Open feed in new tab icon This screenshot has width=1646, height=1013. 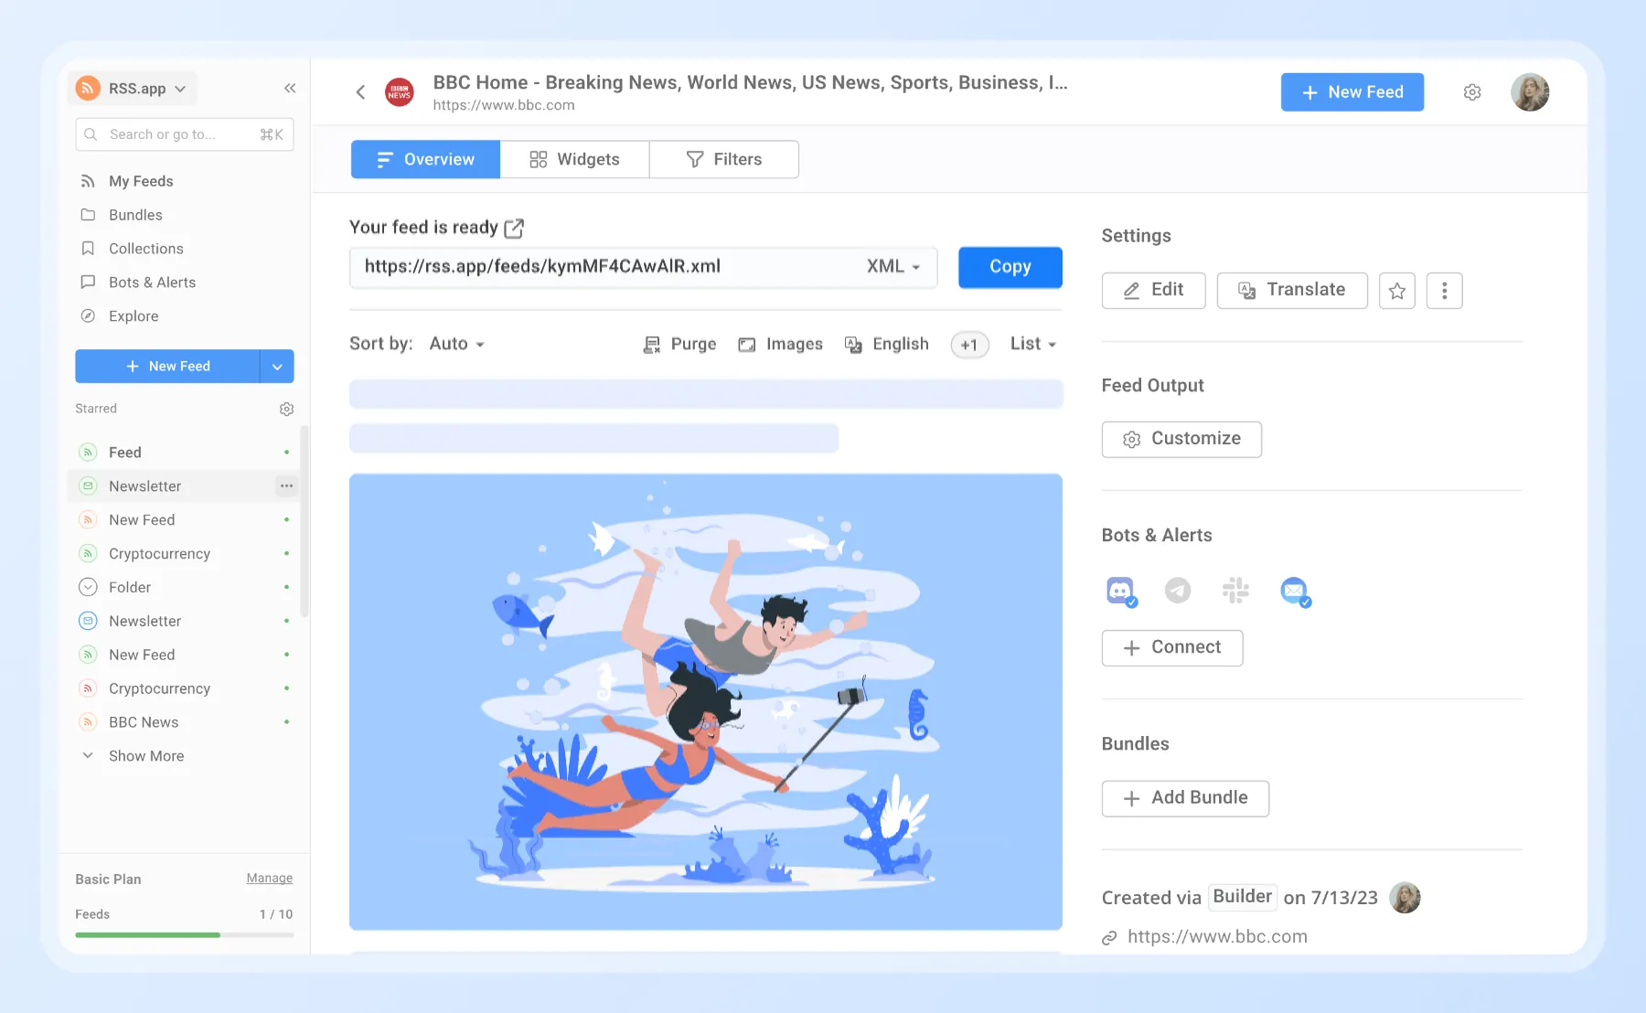point(514,228)
